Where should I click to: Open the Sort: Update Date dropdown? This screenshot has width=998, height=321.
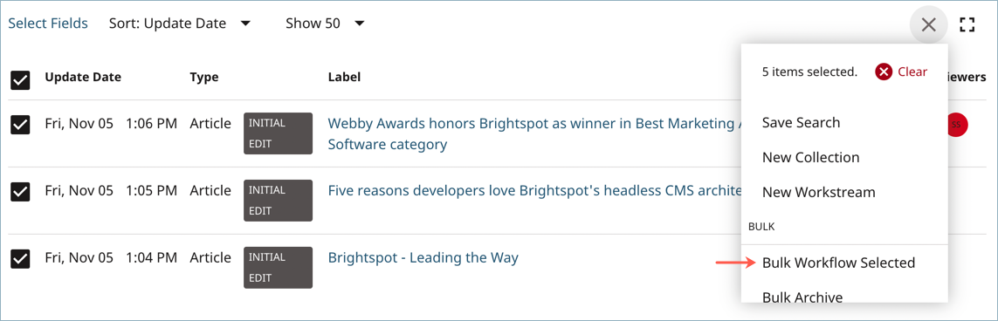[180, 24]
